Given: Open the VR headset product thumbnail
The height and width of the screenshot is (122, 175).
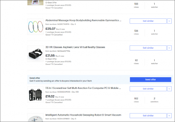Looking at the screenshot, I should pos(35,53).
